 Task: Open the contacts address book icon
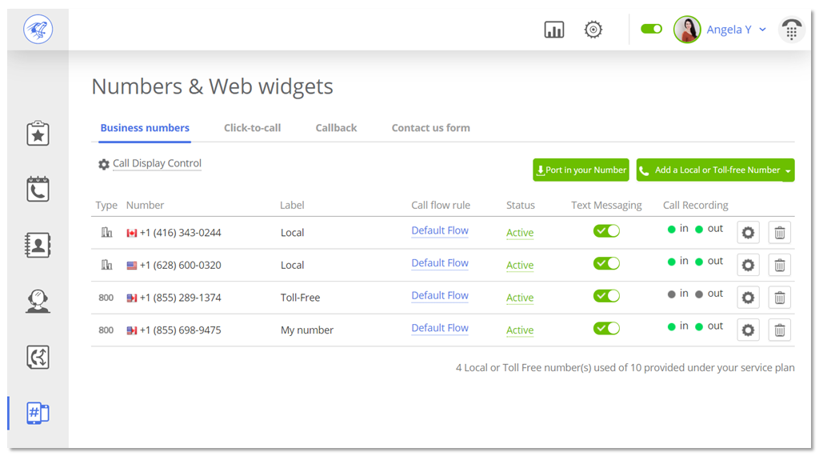tap(38, 245)
